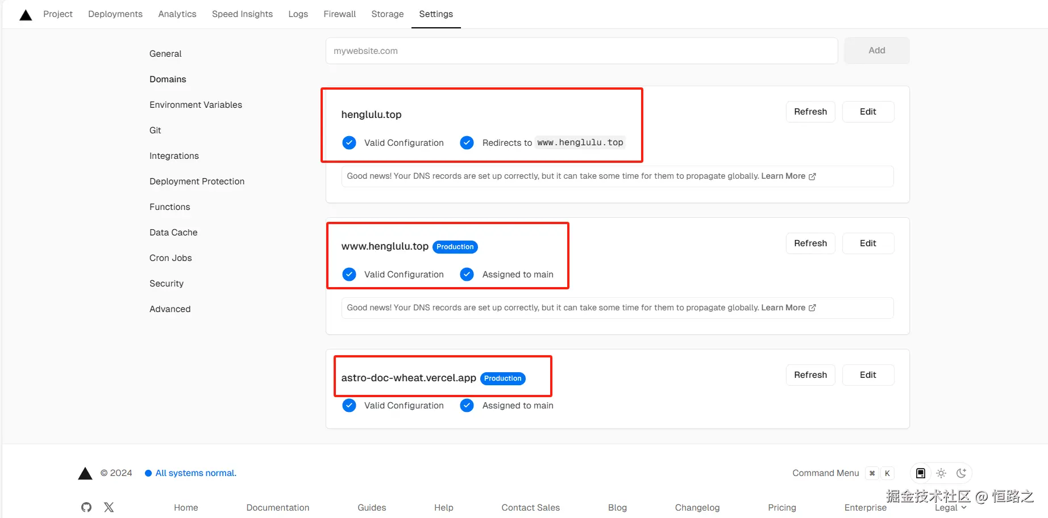Open the Changelog footer link
1048x518 pixels.
(697, 508)
